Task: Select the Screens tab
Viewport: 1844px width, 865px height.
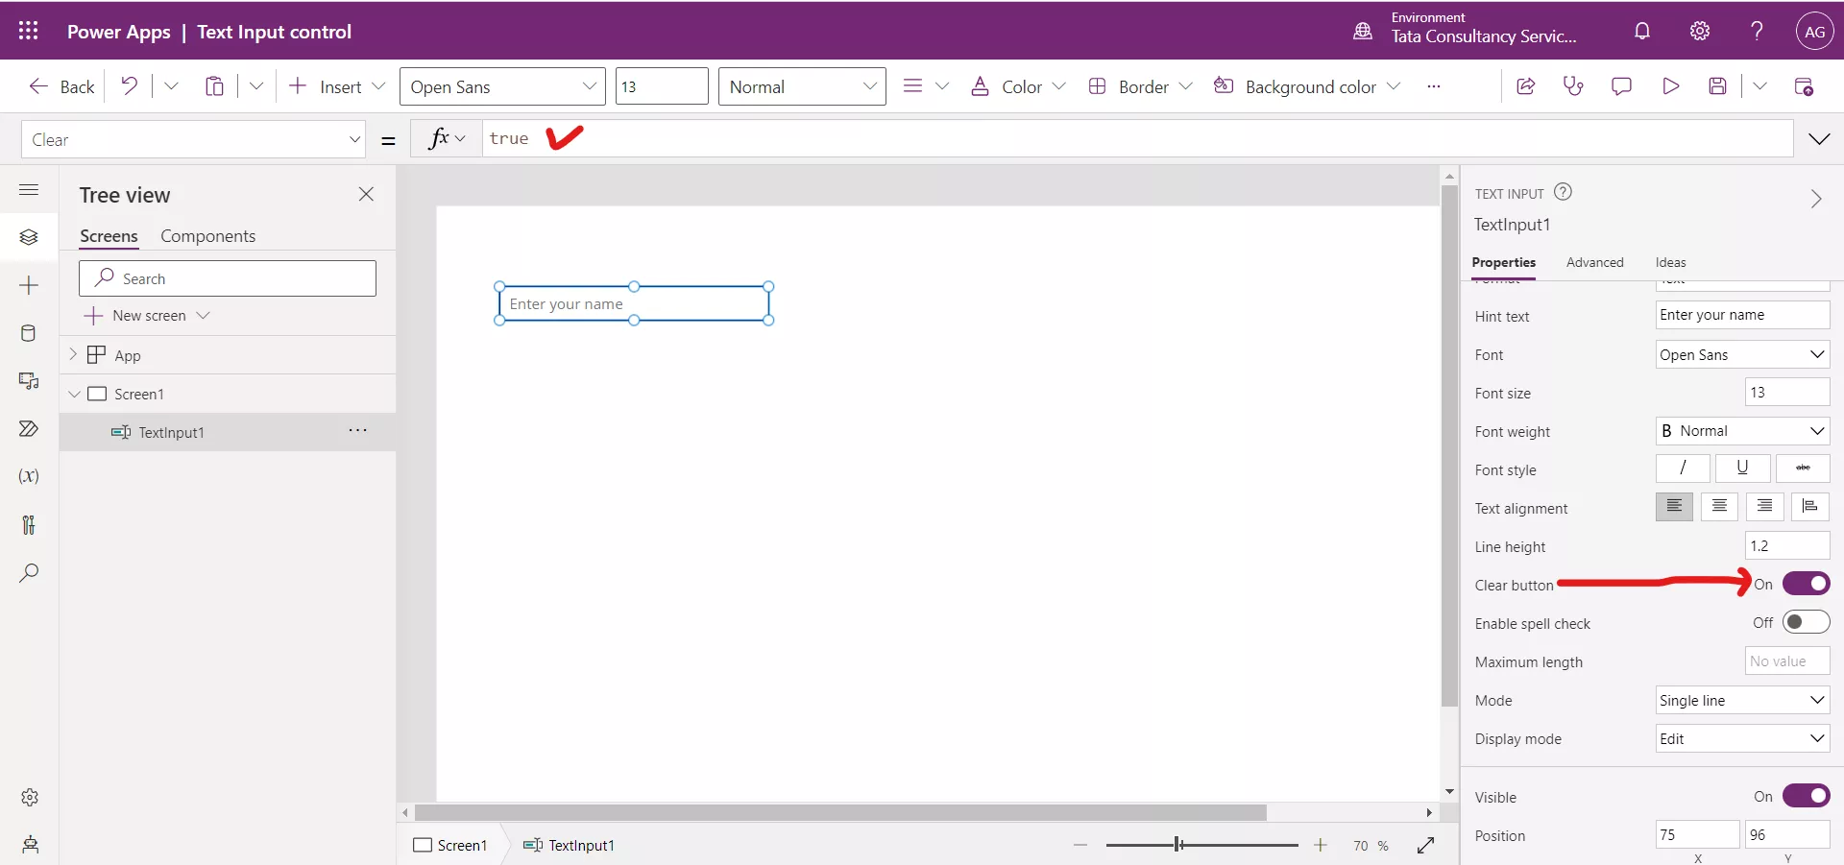Action: click(x=109, y=236)
